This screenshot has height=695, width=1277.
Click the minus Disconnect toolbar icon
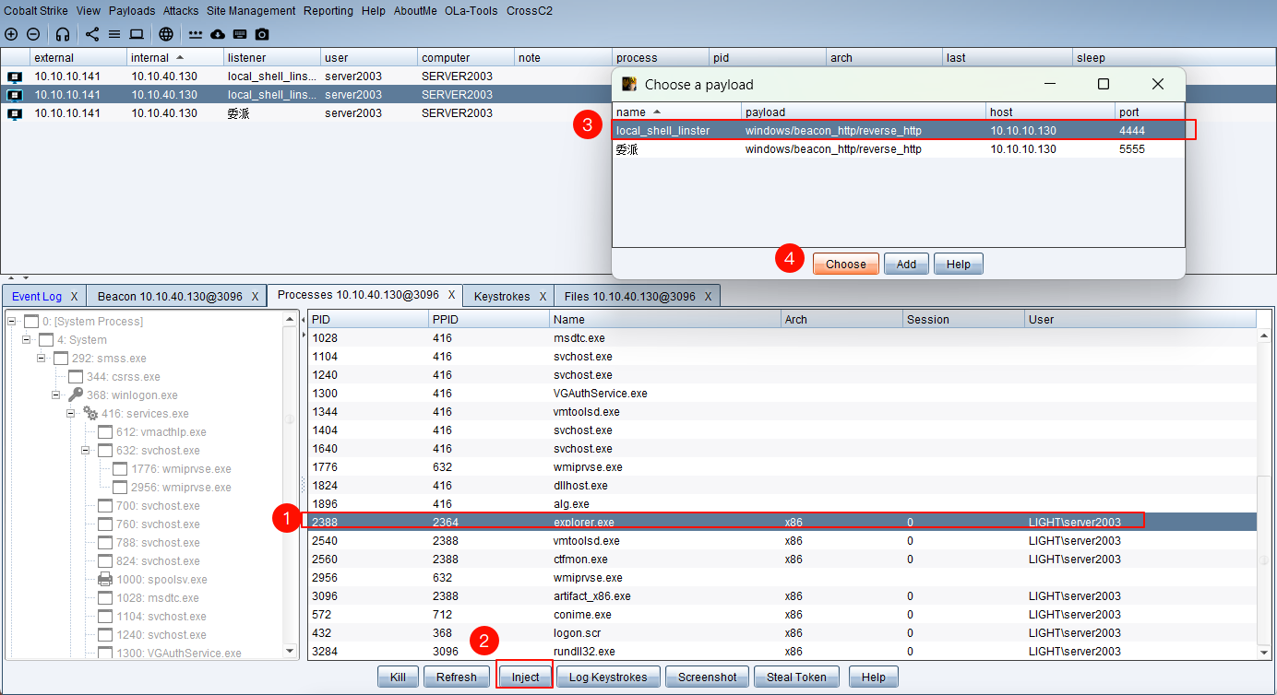pyautogui.click(x=33, y=34)
